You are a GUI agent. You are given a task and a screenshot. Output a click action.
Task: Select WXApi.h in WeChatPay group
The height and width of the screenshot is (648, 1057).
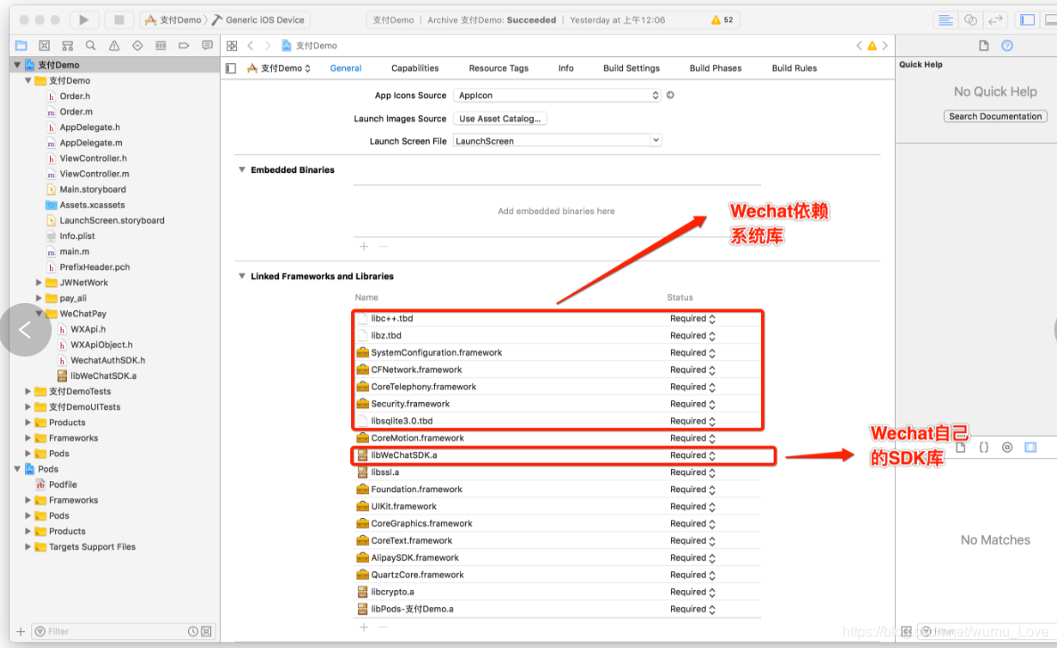(87, 329)
